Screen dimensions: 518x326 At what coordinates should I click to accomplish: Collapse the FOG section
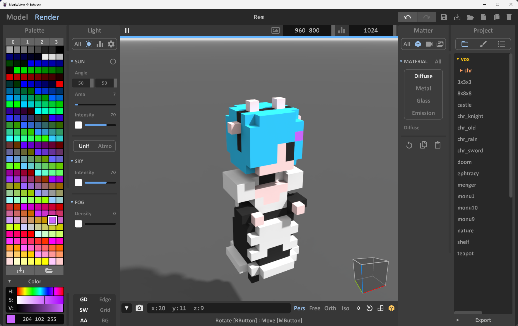[x=72, y=202]
